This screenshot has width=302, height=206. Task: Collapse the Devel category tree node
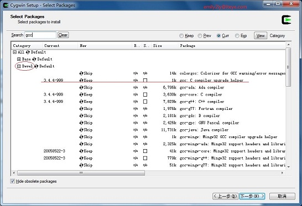coord(19,66)
